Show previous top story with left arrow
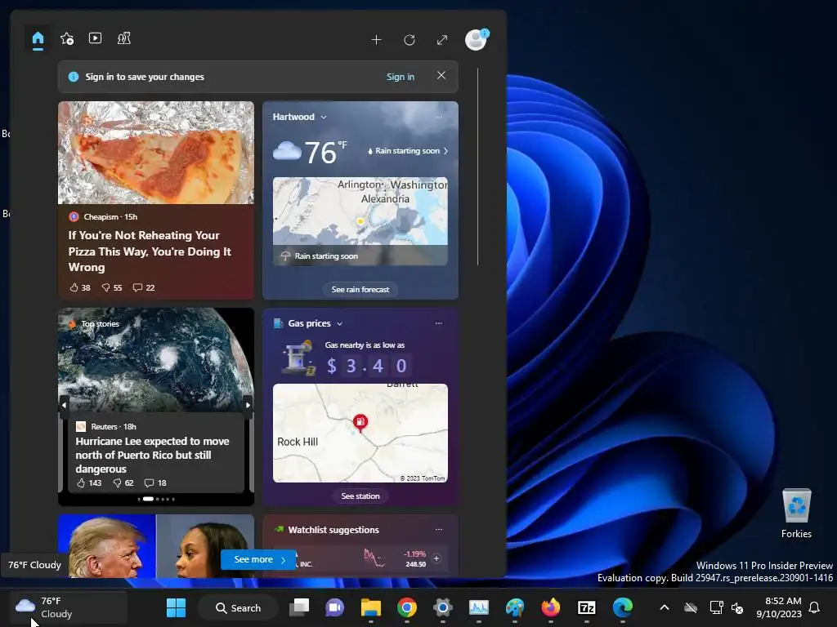 pyautogui.click(x=64, y=405)
